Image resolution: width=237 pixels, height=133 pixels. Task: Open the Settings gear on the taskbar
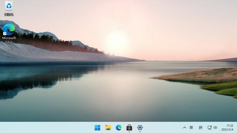pyautogui.click(x=140, y=128)
